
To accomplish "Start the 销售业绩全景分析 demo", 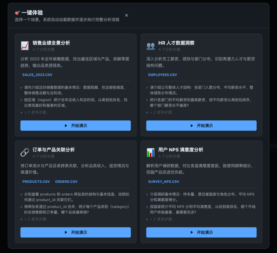I will click(x=75, y=126).
